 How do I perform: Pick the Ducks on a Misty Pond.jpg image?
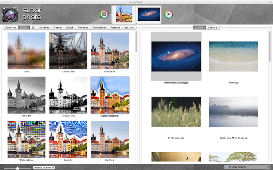233,112
